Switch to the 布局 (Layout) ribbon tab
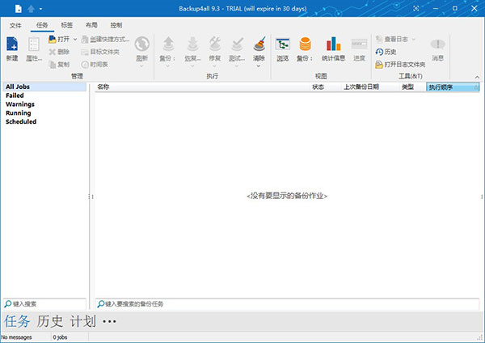The height and width of the screenshot is (343, 485). 91,25
